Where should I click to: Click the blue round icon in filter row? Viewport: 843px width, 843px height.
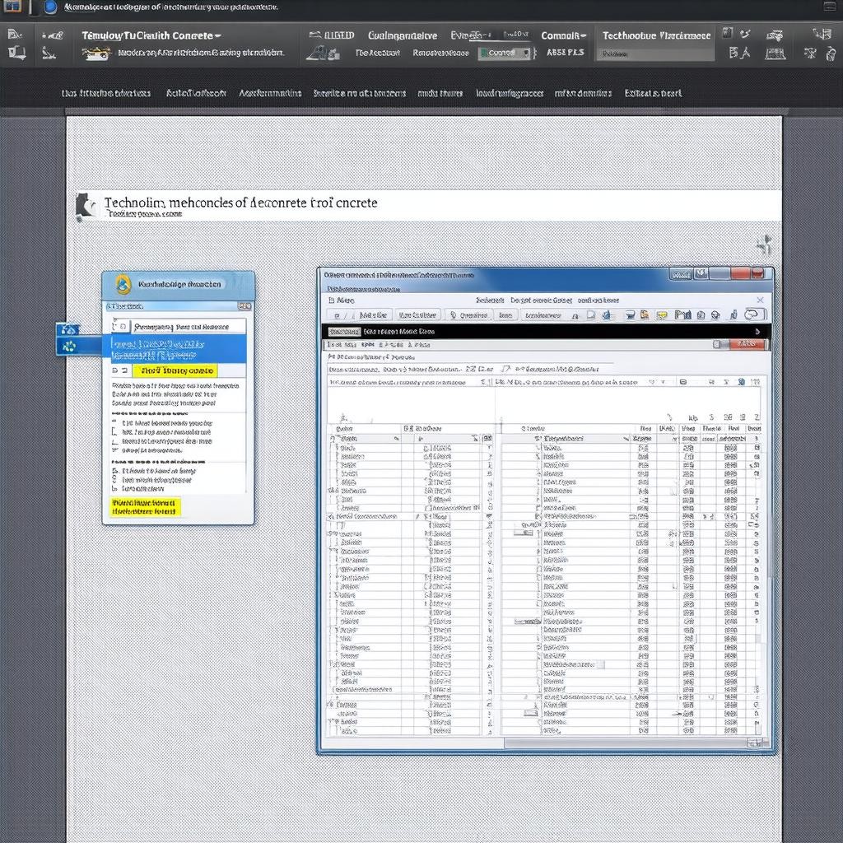(x=742, y=382)
